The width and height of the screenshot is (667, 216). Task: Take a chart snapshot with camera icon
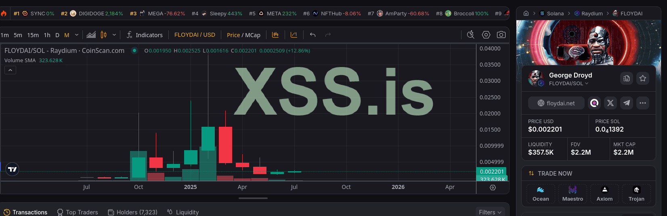501,35
